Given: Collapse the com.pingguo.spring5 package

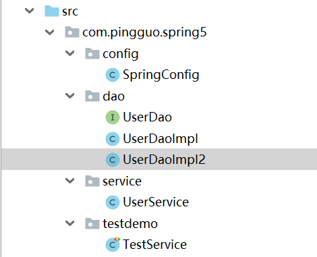Looking at the screenshot, I should click(x=50, y=32).
